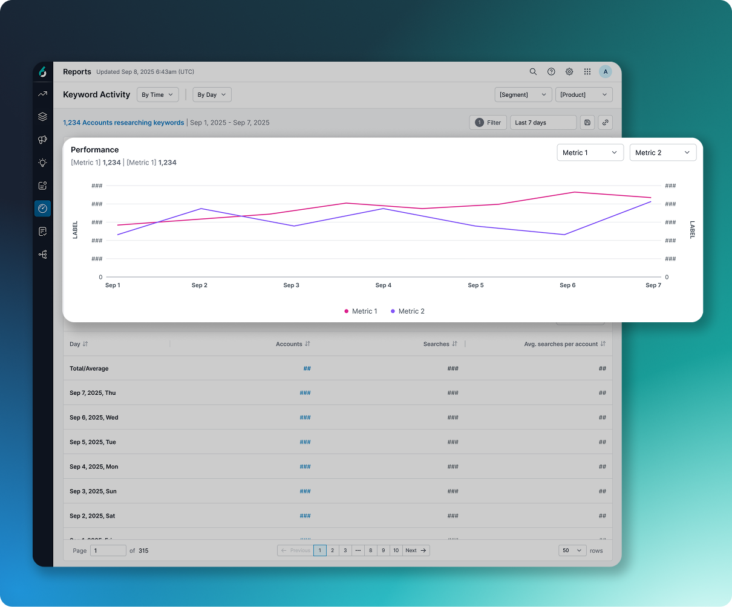Click the 'Updated Sep 8, 2025 6:43am (UTC)' text
The width and height of the screenshot is (732, 607).
[145, 71]
